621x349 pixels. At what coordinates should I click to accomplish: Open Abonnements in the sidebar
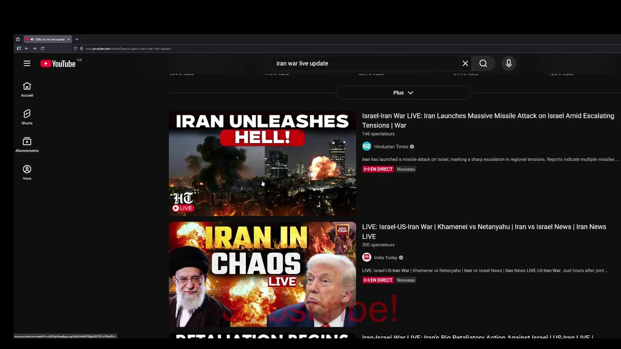tap(27, 145)
